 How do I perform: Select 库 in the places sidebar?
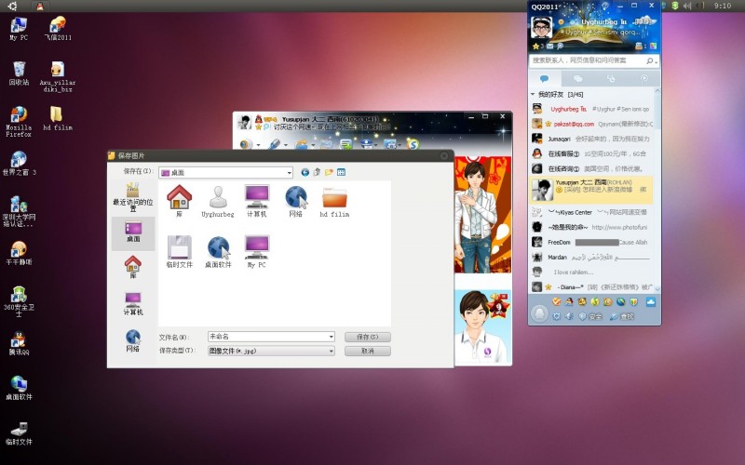click(x=133, y=267)
